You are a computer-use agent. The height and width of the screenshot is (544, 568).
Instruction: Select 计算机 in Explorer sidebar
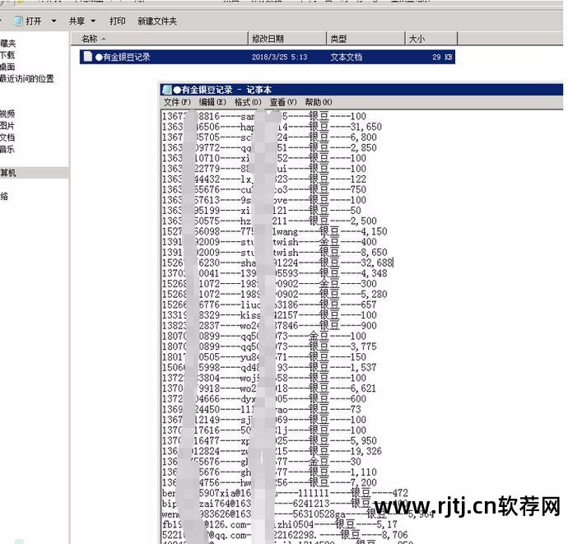point(7,173)
